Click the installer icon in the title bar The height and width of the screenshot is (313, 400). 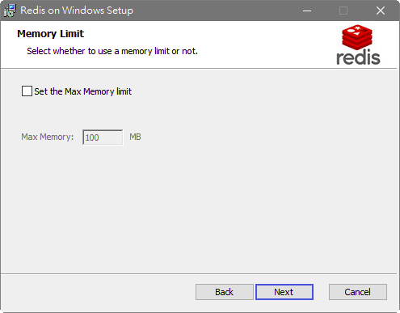click(x=10, y=11)
